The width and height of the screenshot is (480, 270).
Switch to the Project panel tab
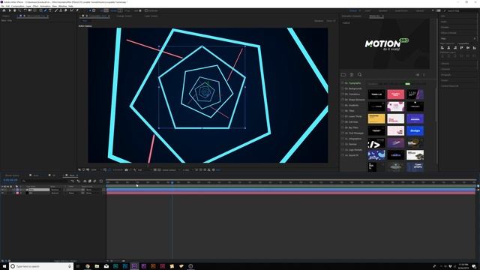click(x=6, y=16)
